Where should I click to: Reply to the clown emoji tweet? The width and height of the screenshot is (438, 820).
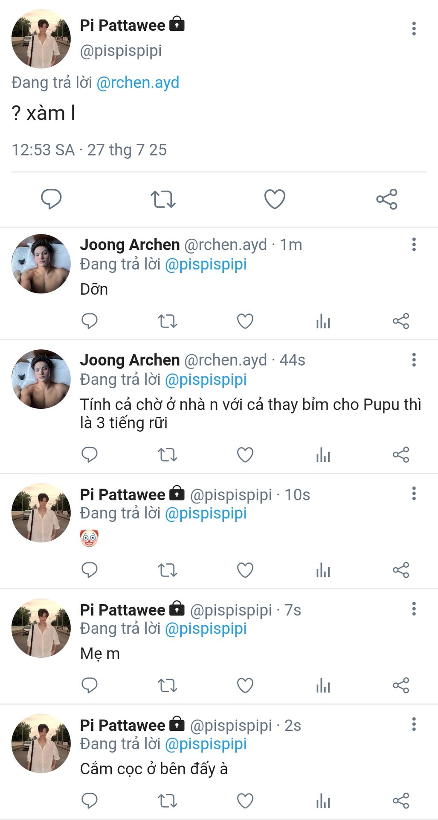point(90,570)
